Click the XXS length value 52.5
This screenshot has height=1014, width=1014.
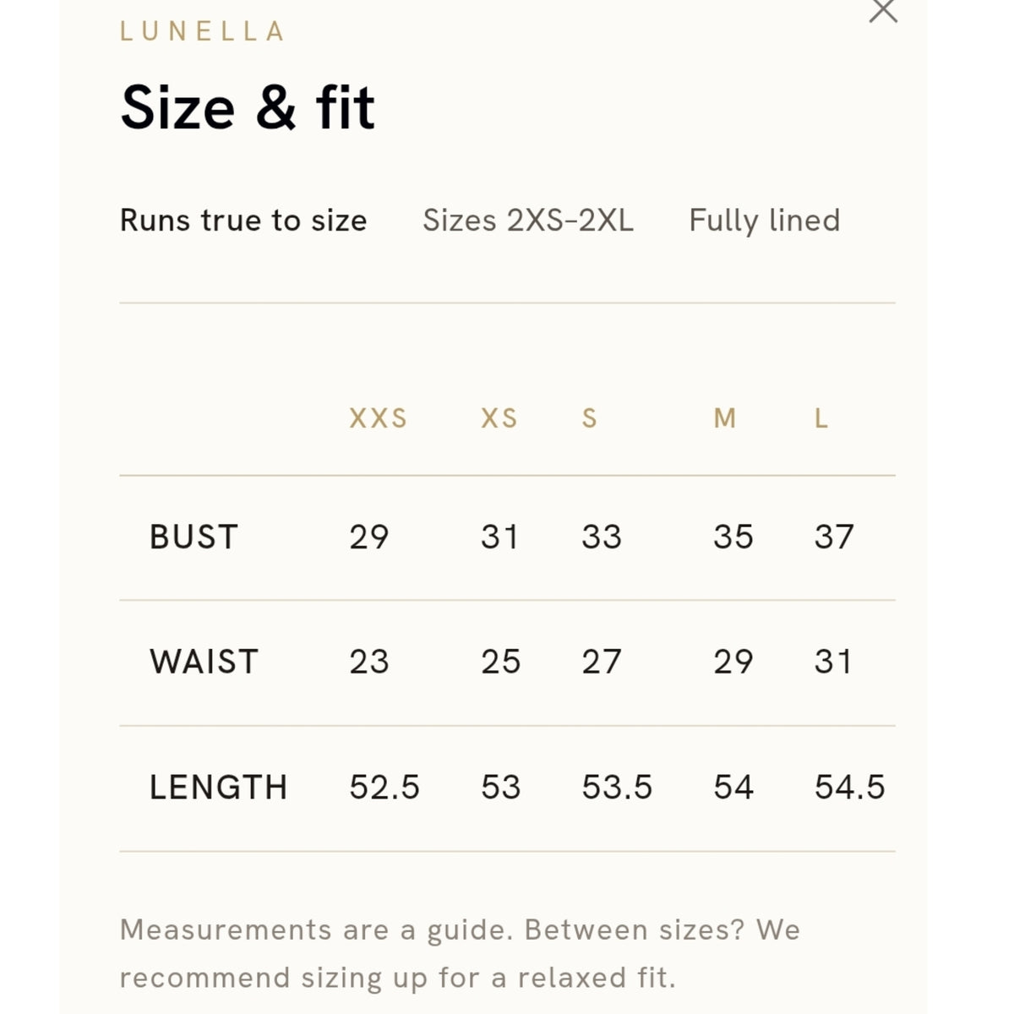tap(384, 788)
